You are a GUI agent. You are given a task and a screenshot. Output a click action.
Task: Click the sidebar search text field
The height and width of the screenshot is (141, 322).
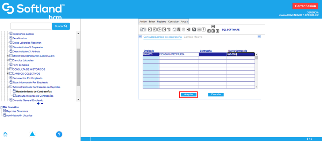(x=31, y=26)
